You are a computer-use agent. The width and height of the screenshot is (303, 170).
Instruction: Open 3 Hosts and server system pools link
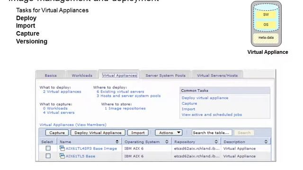pos(128,96)
